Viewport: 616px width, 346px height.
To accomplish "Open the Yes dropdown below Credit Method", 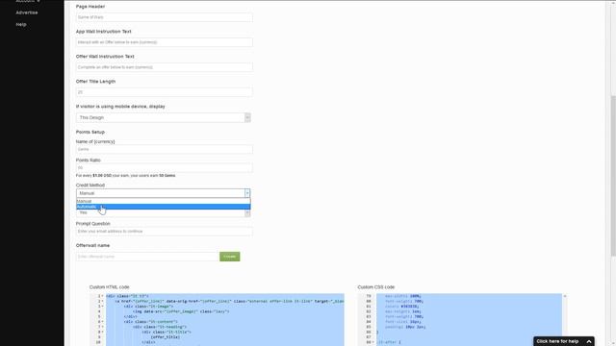I will (x=163, y=213).
